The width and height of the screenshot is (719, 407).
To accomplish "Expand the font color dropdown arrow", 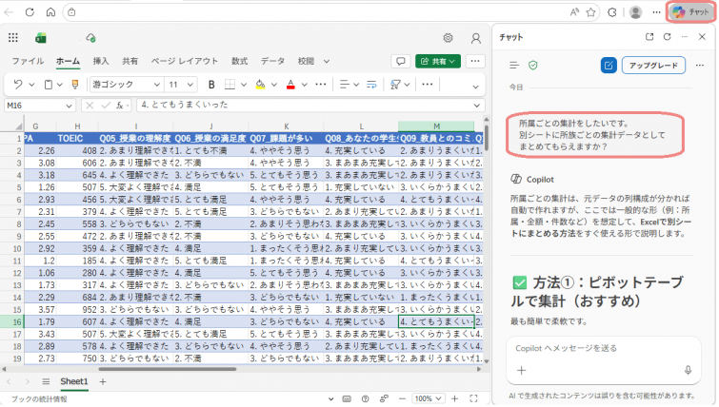I will pos(305,85).
